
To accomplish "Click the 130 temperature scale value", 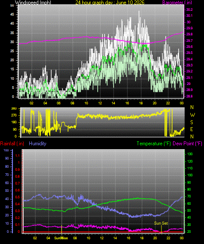I will 190,154.
